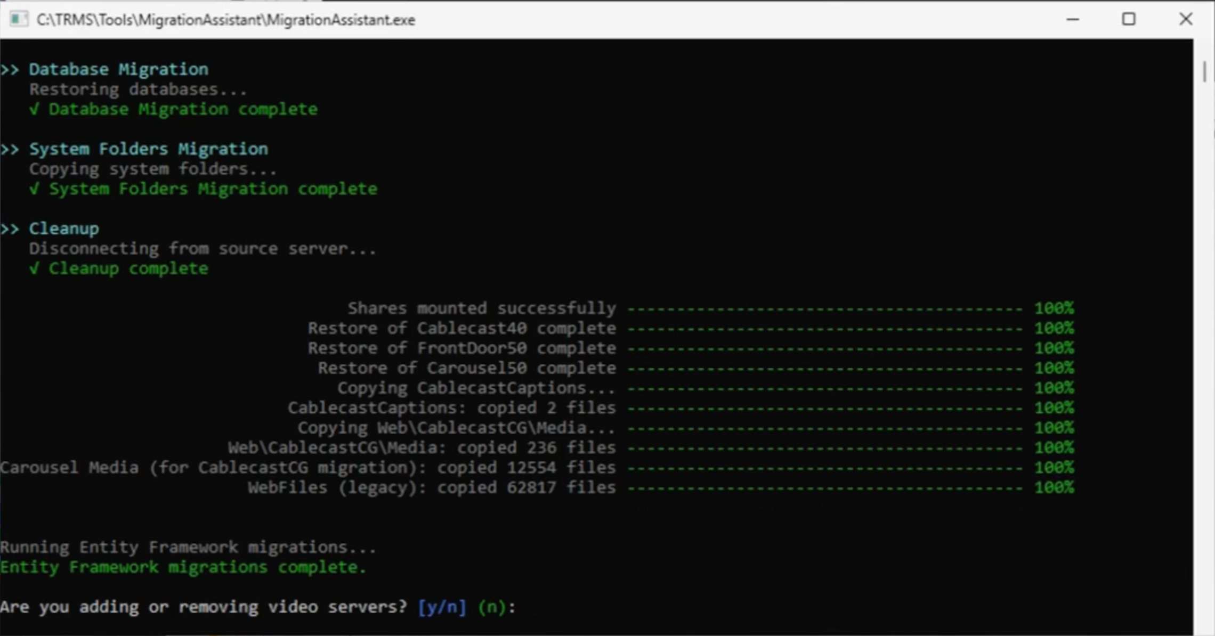Image resolution: width=1215 pixels, height=636 pixels.
Task: Click 'CablecastCaptions: copied 2 files' text
Action: (x=452, y=408)
